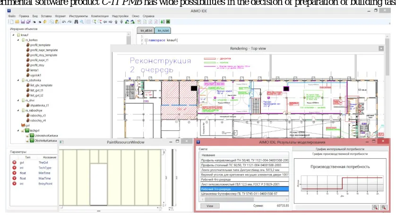Click the green down-arrow compile toolbar icon
Image resolution: width=396 pixels, height=215 pixels.
click(x=163, y=22)
